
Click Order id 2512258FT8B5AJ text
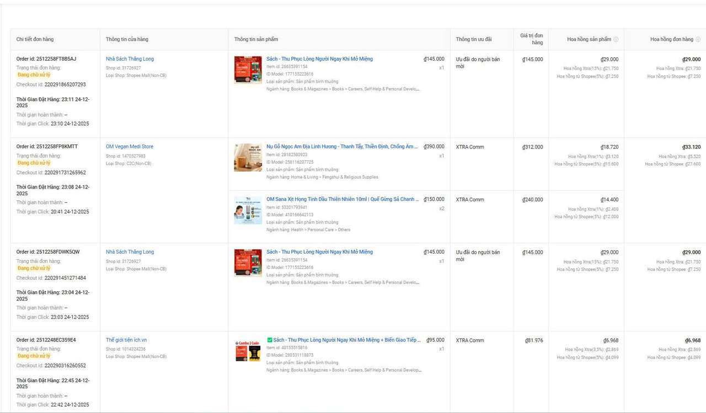46,59
